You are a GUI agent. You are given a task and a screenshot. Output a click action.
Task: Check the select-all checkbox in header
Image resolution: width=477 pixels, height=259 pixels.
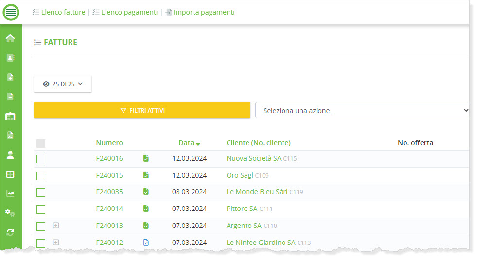click(41, 143)
